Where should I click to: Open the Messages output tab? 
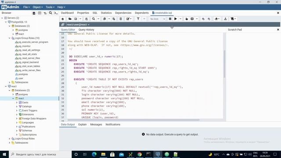(96, 125)
